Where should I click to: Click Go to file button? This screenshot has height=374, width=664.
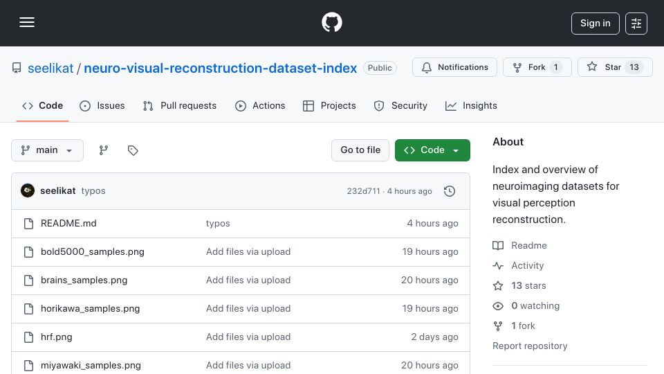[360, 150]
